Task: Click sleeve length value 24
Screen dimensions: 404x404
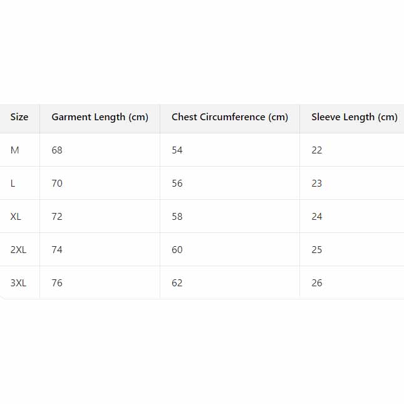Action: coord(317,217)
